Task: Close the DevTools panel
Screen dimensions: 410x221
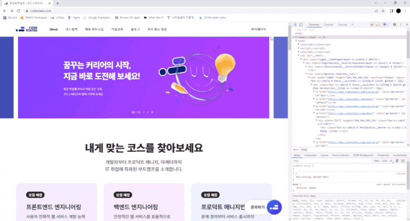Action: pyautogui.click(x=407, y=24)
